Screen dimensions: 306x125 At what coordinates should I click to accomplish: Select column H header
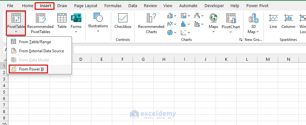click(x=164, y=59)
